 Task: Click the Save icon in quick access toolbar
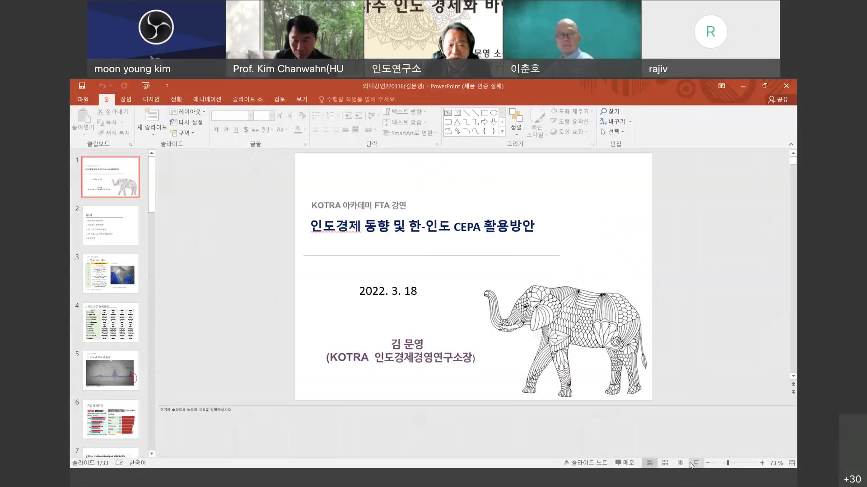point(82,86)
